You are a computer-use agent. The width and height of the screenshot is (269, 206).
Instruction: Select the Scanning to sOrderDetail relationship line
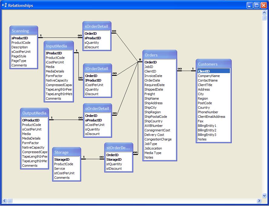pos(60,38)
